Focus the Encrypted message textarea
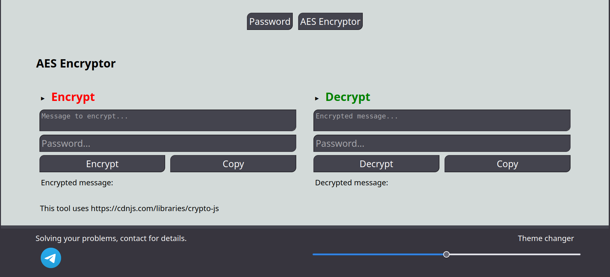 click(442, 120)
